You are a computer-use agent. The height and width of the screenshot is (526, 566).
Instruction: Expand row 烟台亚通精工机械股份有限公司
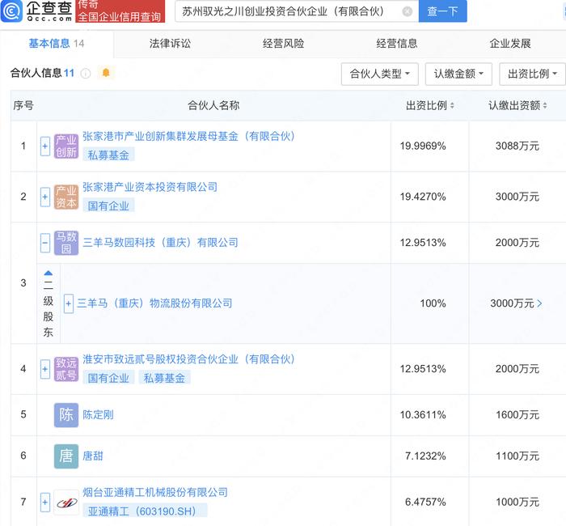(45, 503)
